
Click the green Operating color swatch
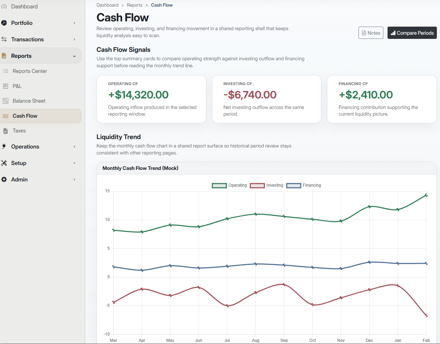click(x=219, y=185)
